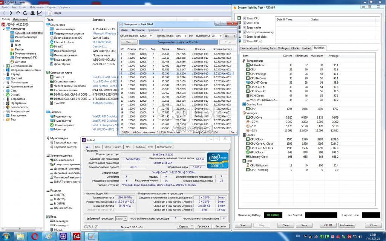
Task: Enable Stress local disks checkbox
Action: point(244,37)
